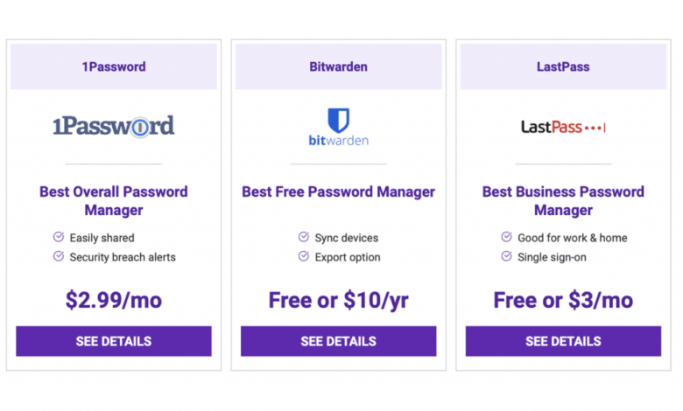The image size is (683, 411).
Task: Click checkmark icon beside Easily shared
Action: click(59, 237)
